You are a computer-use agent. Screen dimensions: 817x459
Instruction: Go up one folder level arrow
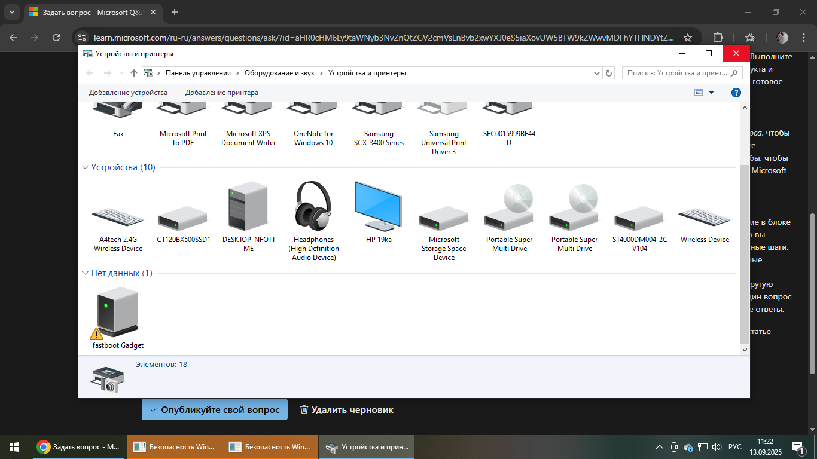coord(133,73)
